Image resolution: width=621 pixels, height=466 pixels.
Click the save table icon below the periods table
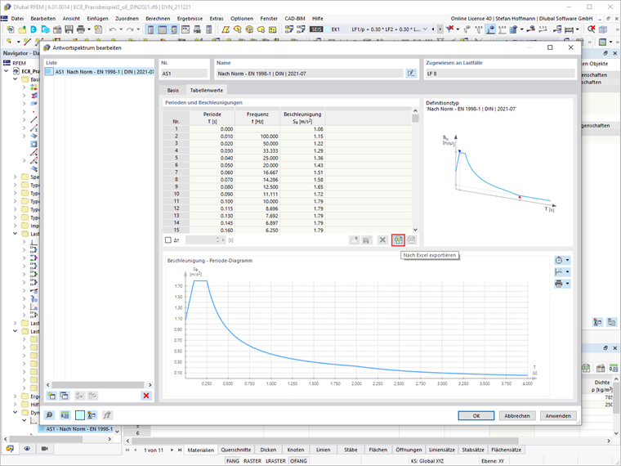367,240
